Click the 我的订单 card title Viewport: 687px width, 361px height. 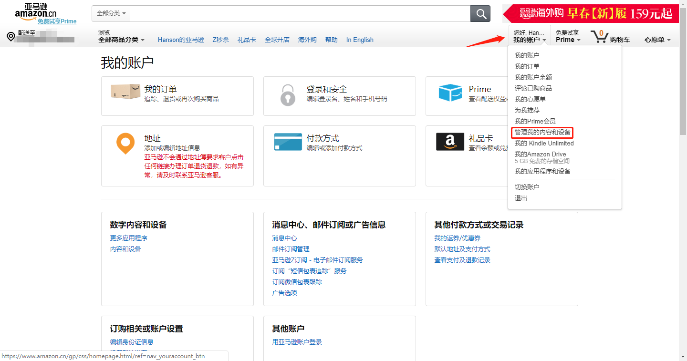coord(160,89)
